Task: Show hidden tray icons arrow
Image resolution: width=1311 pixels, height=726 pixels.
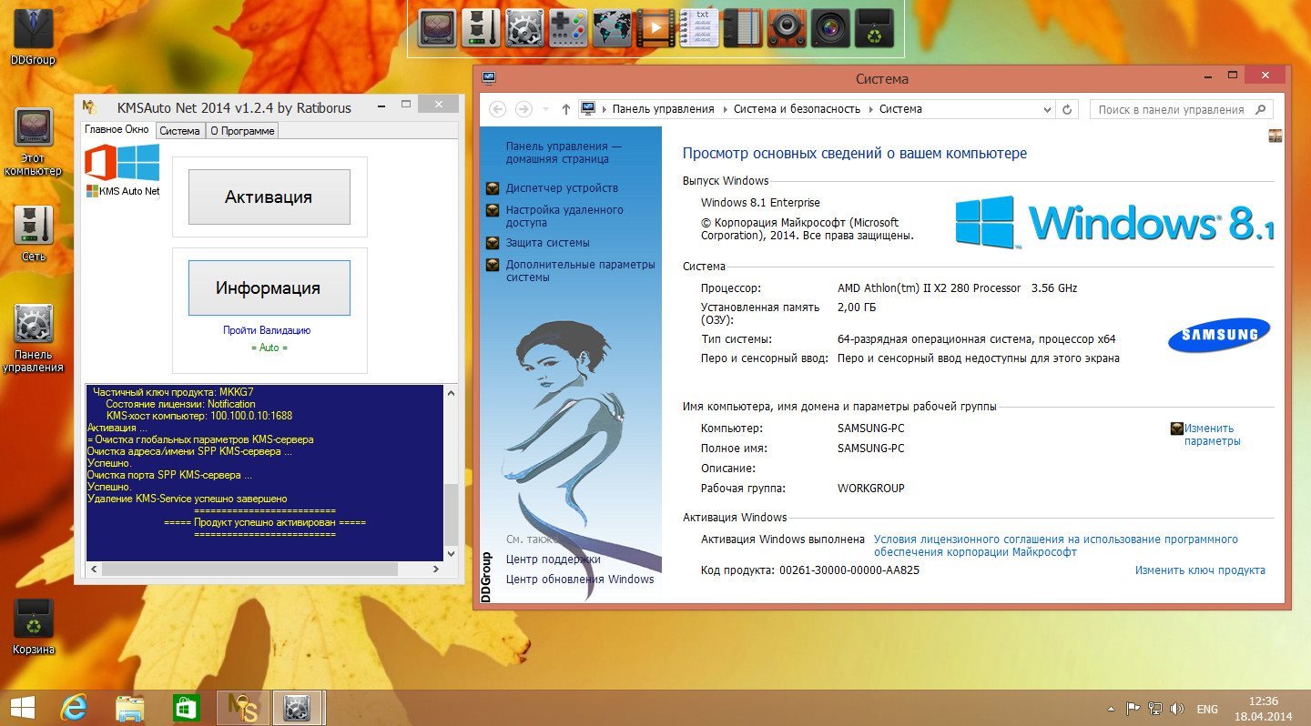Action: point(1112,709)
